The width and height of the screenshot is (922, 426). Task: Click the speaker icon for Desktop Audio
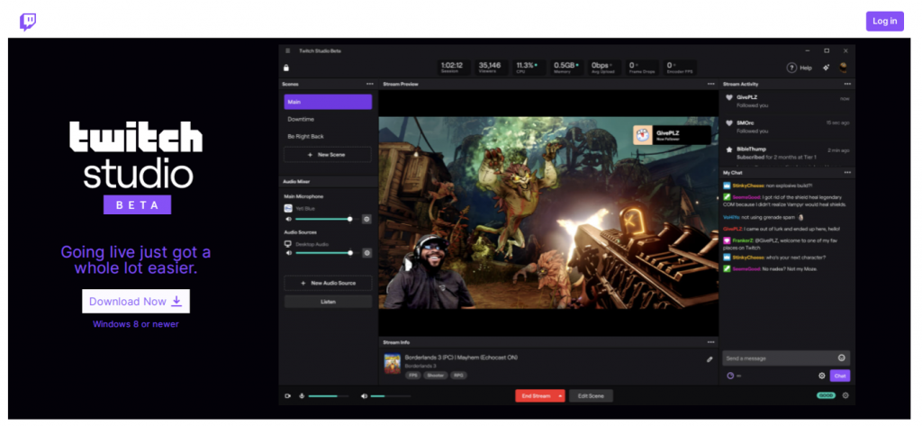(x=289, y=253)
